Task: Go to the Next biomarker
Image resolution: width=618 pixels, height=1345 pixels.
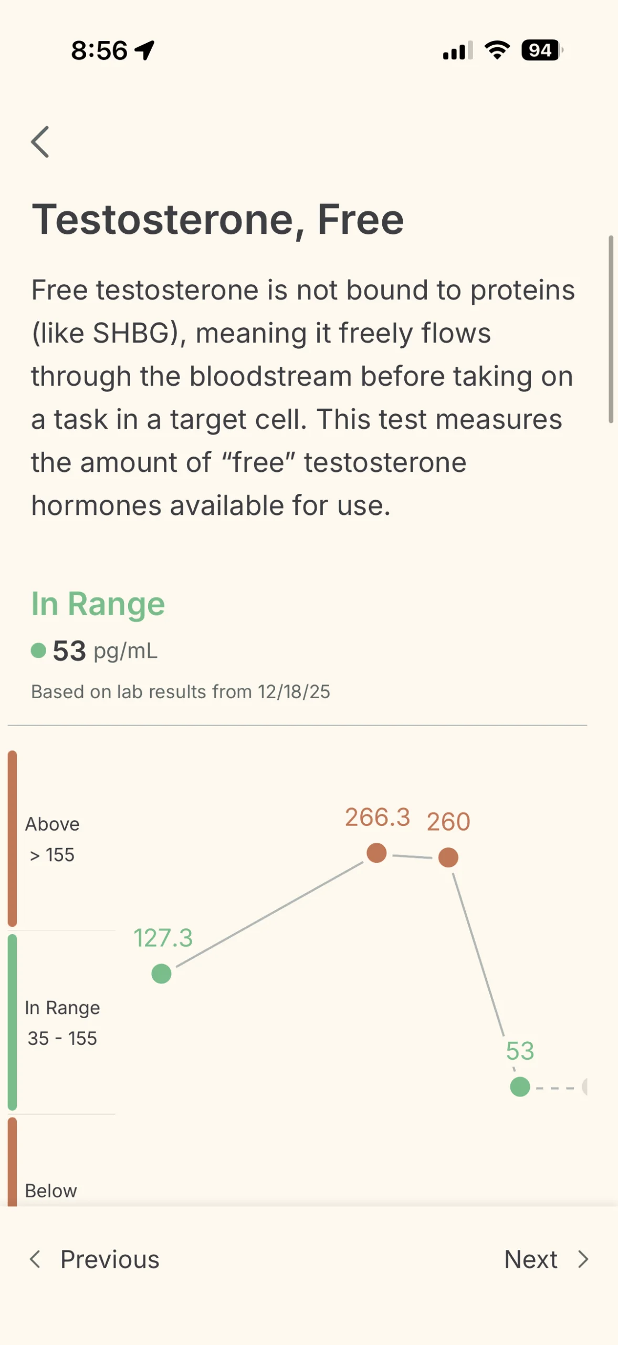Action: click(x=531, y=1259)
